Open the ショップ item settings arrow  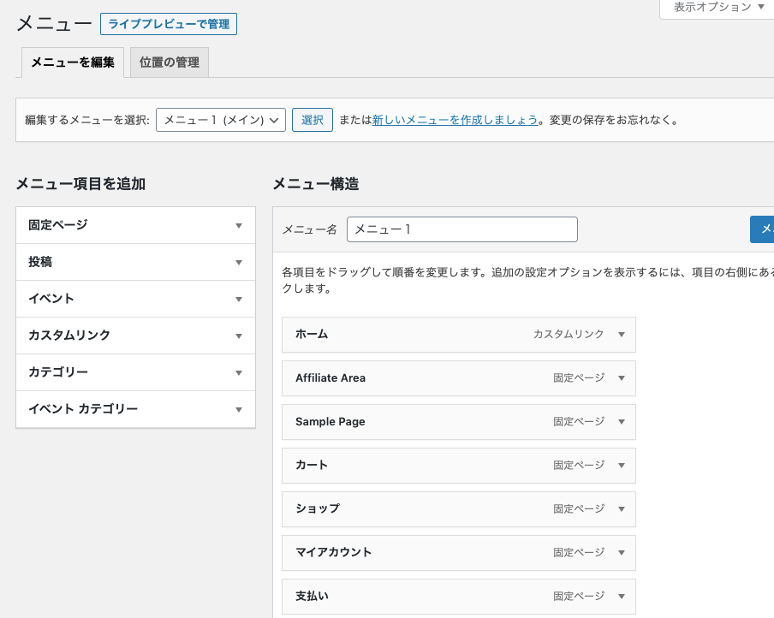click(x=622, y=509)
